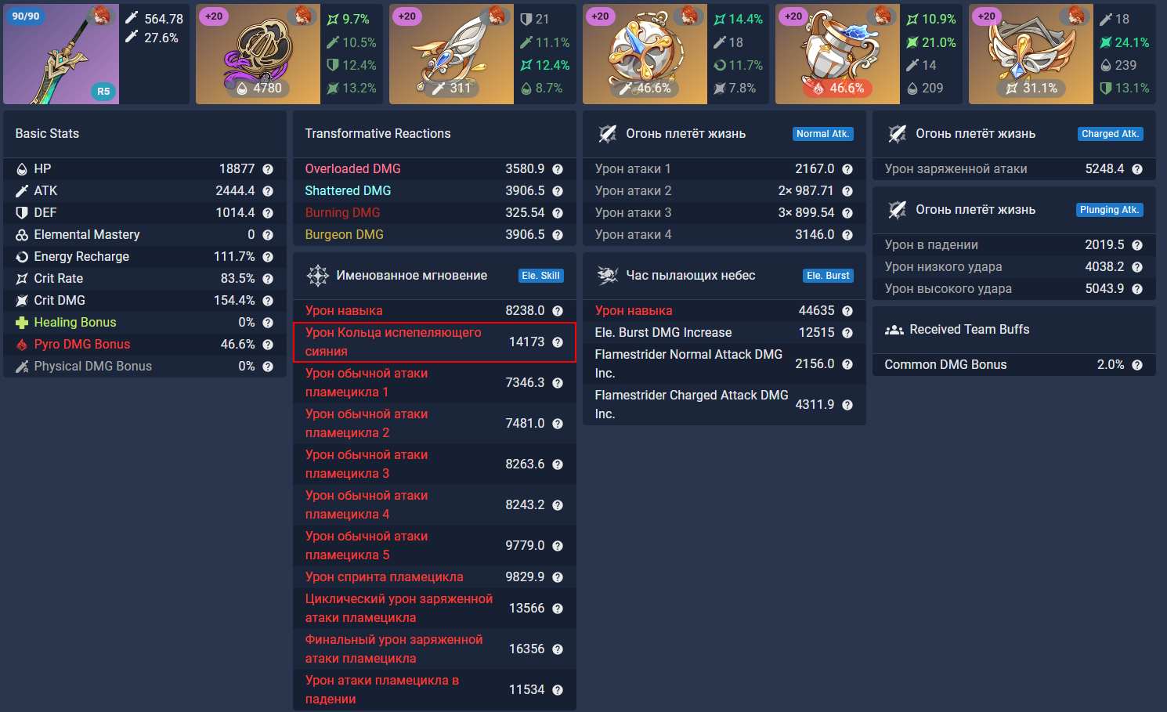Select the Shattered DMG label
This screenshot has height=712, width=1167.
[x=348, y=191]
